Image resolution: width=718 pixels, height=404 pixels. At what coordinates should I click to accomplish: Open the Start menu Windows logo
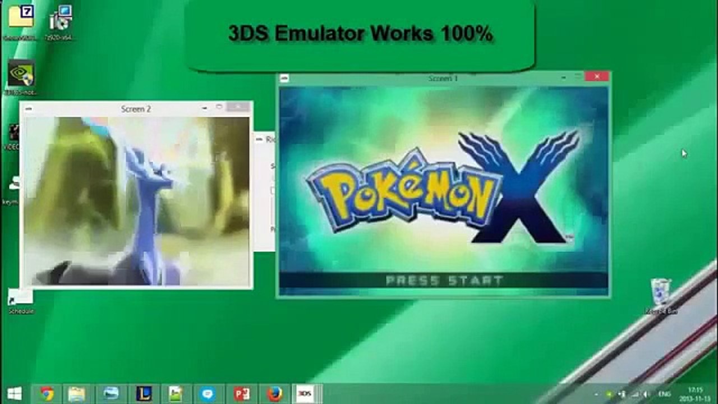pyautogui.click(x=14, y=394)
